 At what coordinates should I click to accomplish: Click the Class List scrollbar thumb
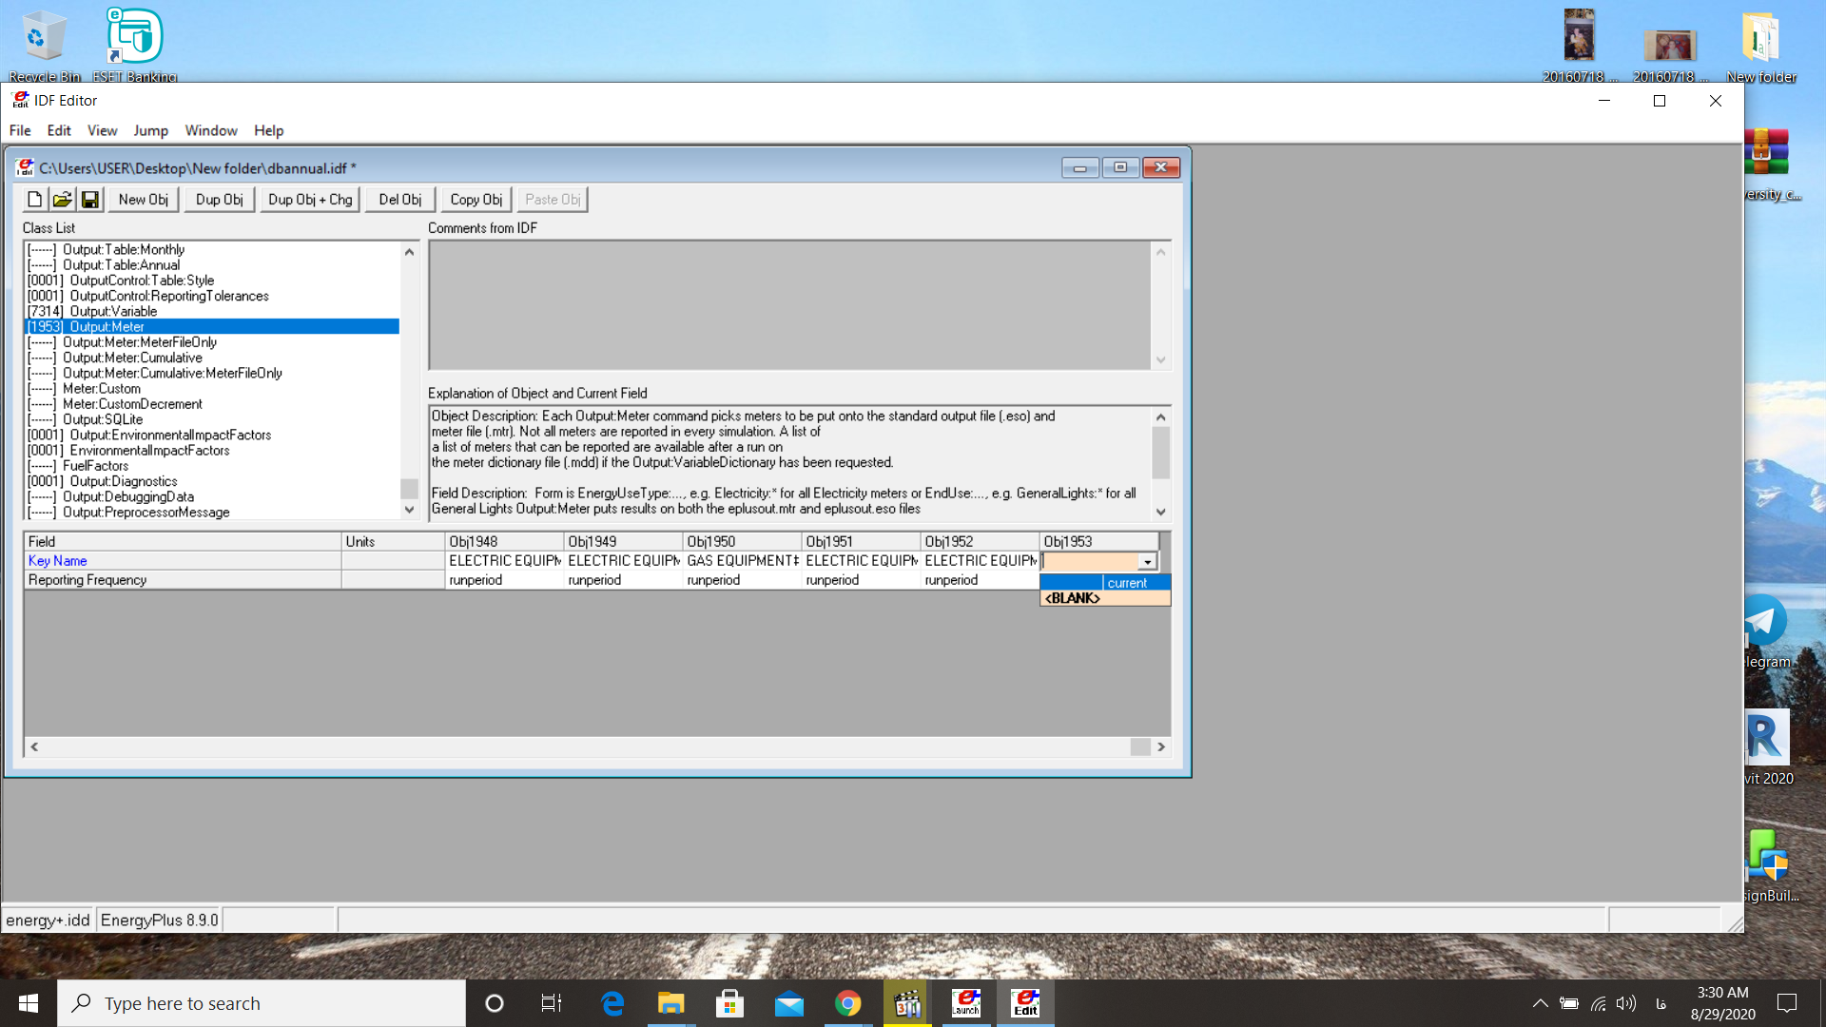tap(409, 488)
